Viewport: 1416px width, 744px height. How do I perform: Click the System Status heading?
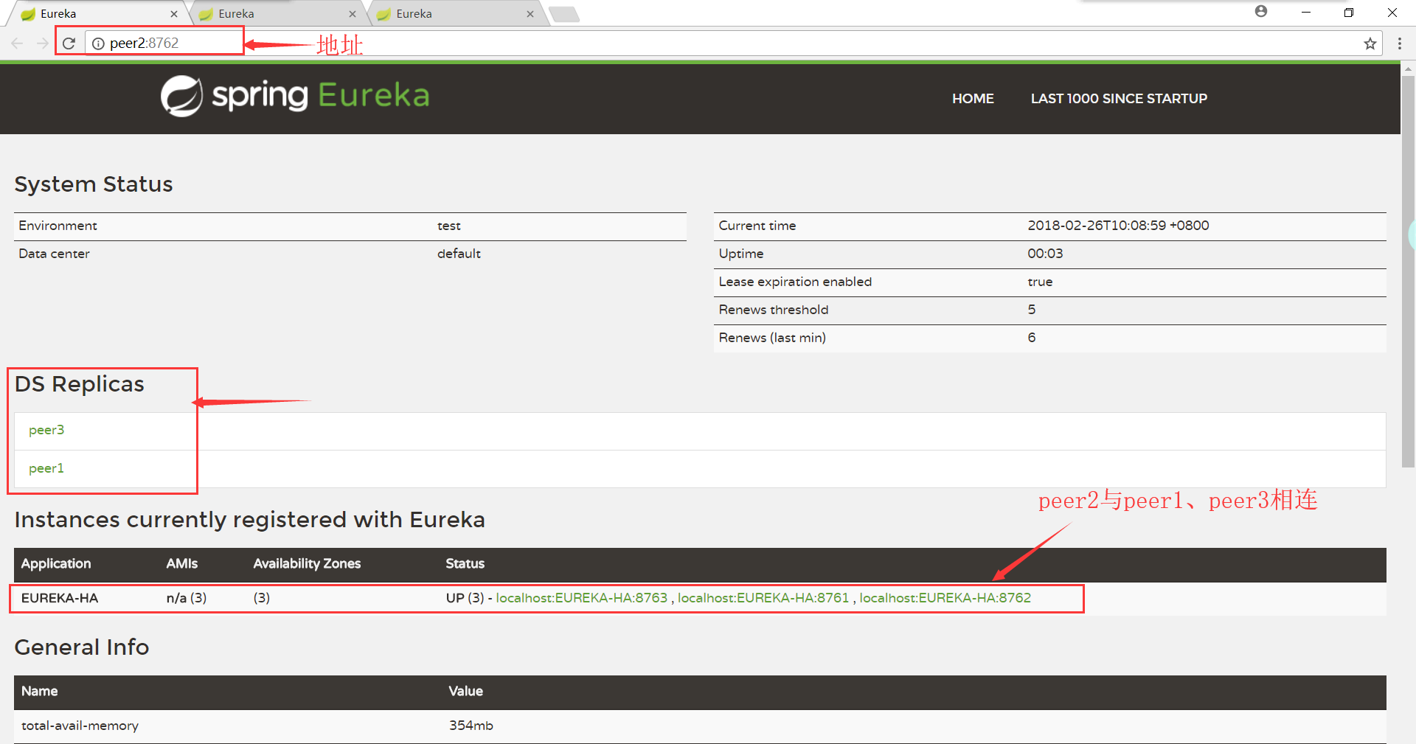[94, 184]
